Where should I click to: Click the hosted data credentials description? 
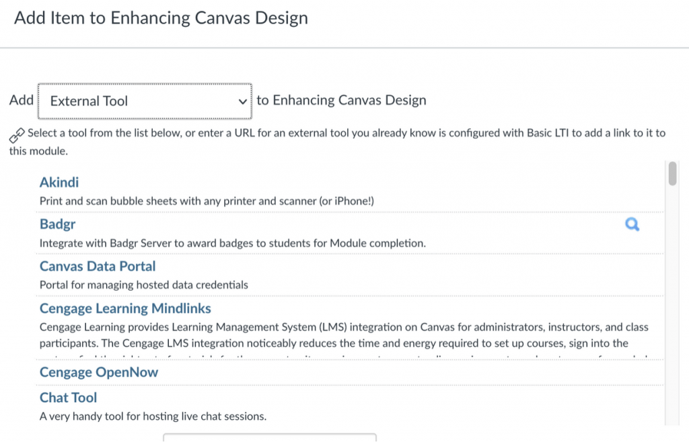click(143, 285)
